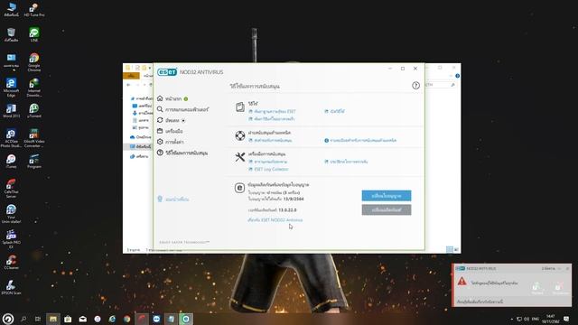Open Setup with the gear icon in ESET

point(171,142)
